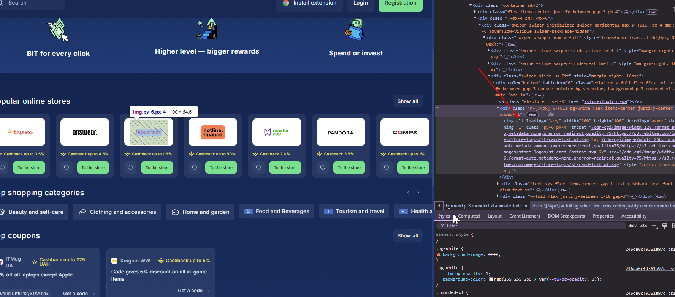Click the Kinguin WW logo icon
675x297 pixels.
[114, 261]
